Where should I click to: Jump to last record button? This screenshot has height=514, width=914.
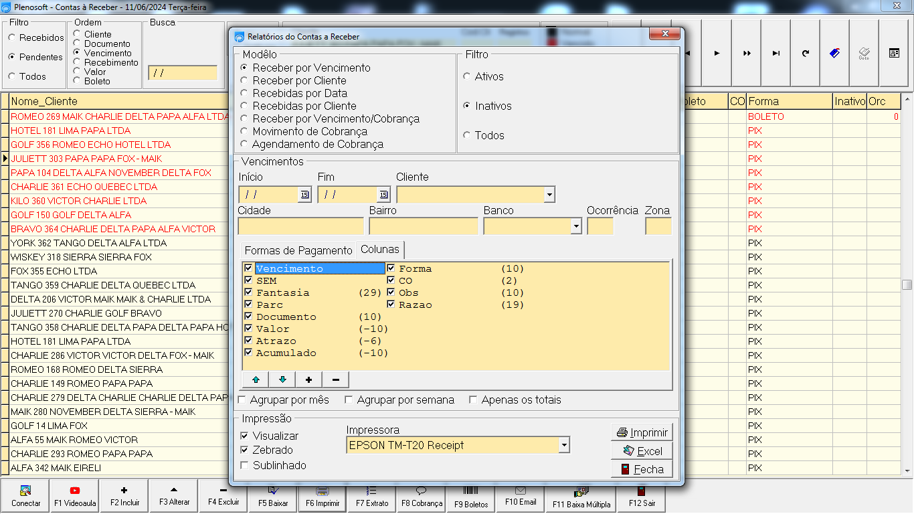click(x=776, y=54)
